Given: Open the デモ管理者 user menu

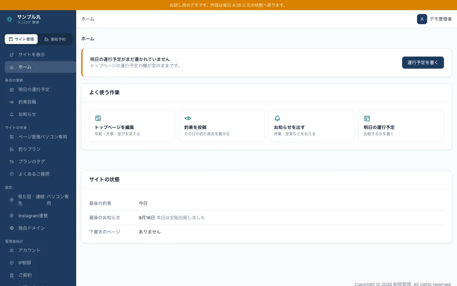Looking at the screenshot, I should click(435, 19).
